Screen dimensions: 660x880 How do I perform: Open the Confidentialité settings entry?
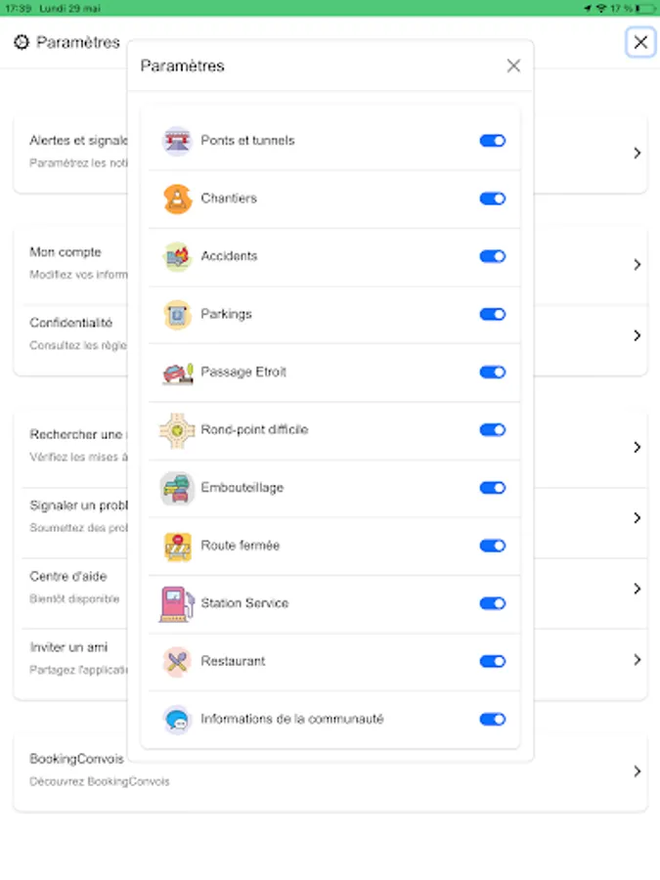(330, 334)
